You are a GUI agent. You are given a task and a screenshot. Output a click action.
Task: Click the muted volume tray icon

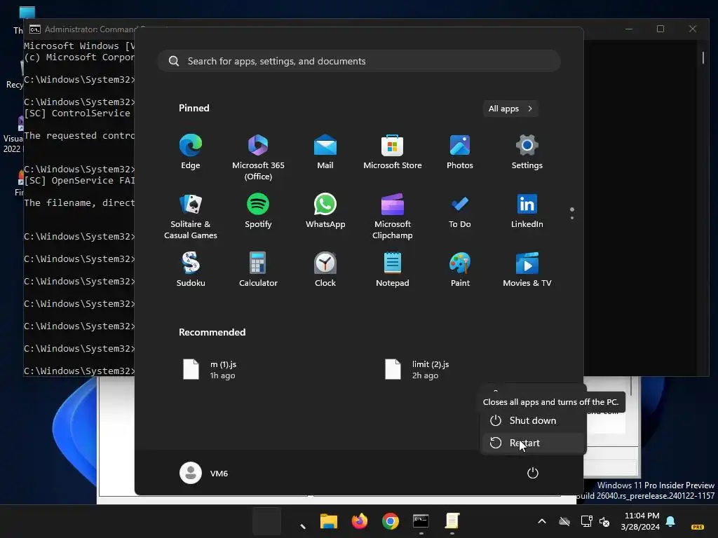coord(604,521)
